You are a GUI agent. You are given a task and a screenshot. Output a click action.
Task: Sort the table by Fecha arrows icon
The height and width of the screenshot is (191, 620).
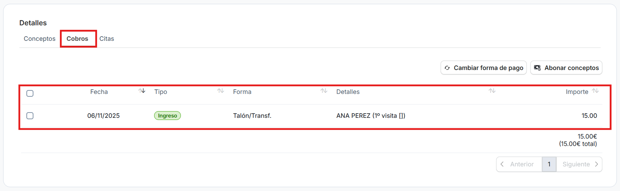point(142,91)
